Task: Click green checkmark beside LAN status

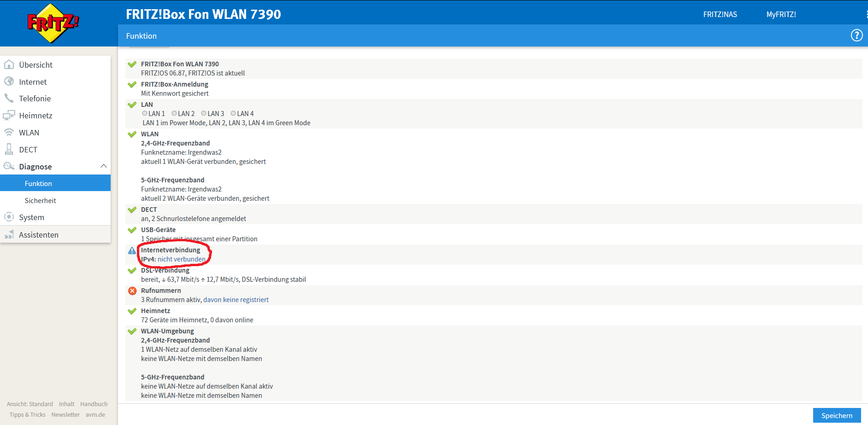Action: point(132,105)
